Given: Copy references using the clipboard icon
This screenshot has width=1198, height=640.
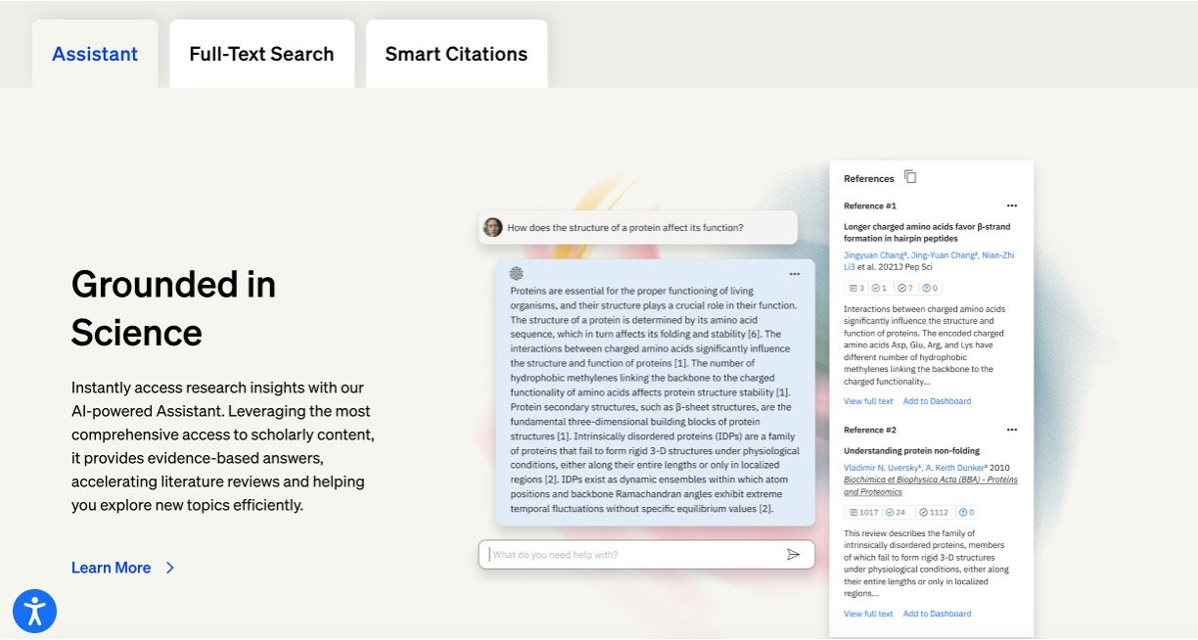Looking at the screenshot, I should pyautogui.click(x=910, y=177).
